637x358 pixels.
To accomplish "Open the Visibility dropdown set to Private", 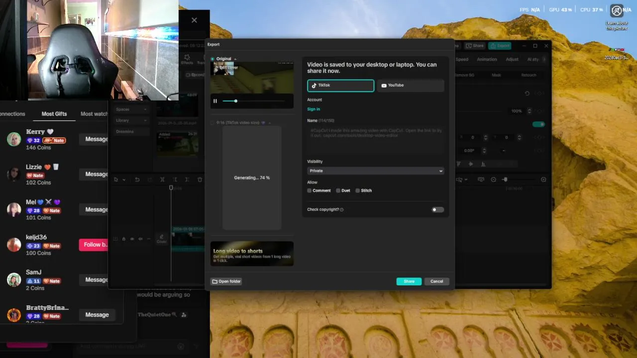I will (x=376, y=171).
